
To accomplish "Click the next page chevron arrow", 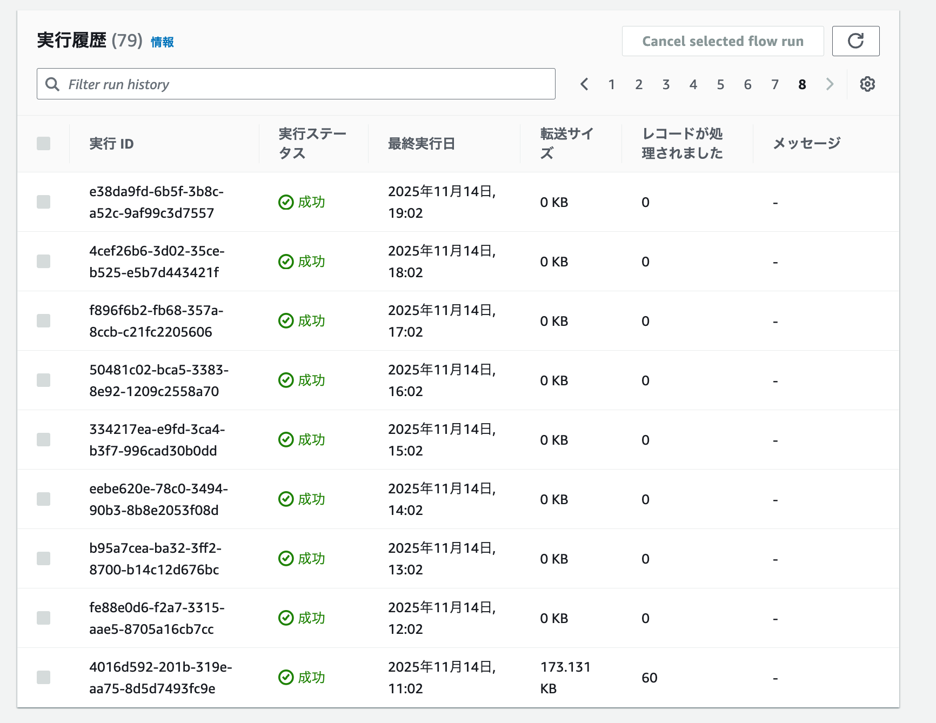I will (x=830, y=84).
